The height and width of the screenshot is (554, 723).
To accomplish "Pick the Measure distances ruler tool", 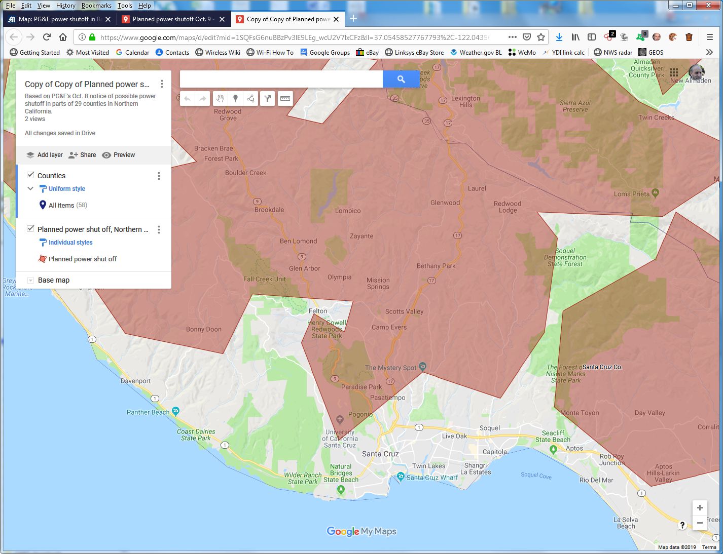I will (x=285, y=99).
